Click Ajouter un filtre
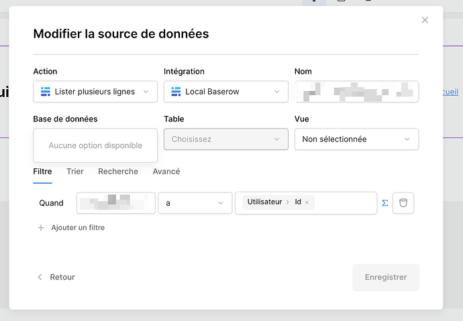The image size is (463, 321). click(x=71, y=228)
